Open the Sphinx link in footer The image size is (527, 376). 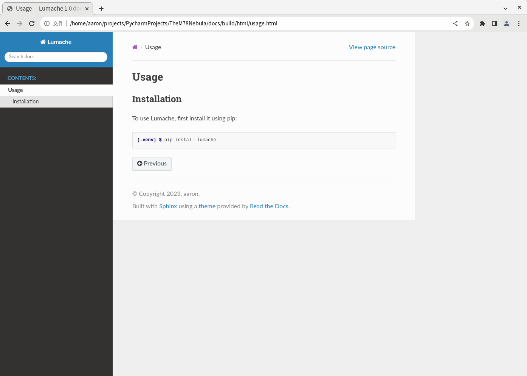point(168,206)
